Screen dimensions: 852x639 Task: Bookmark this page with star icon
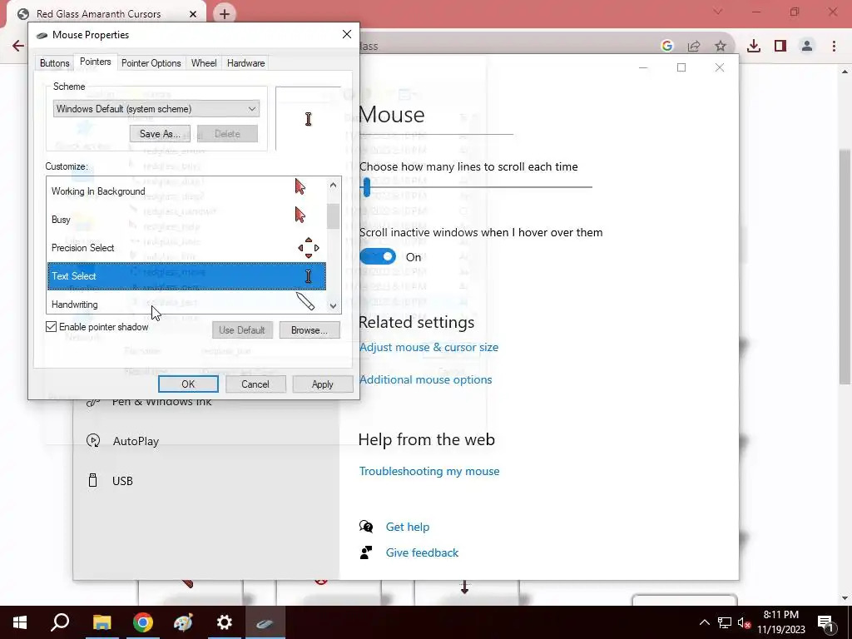pos(721,47)
